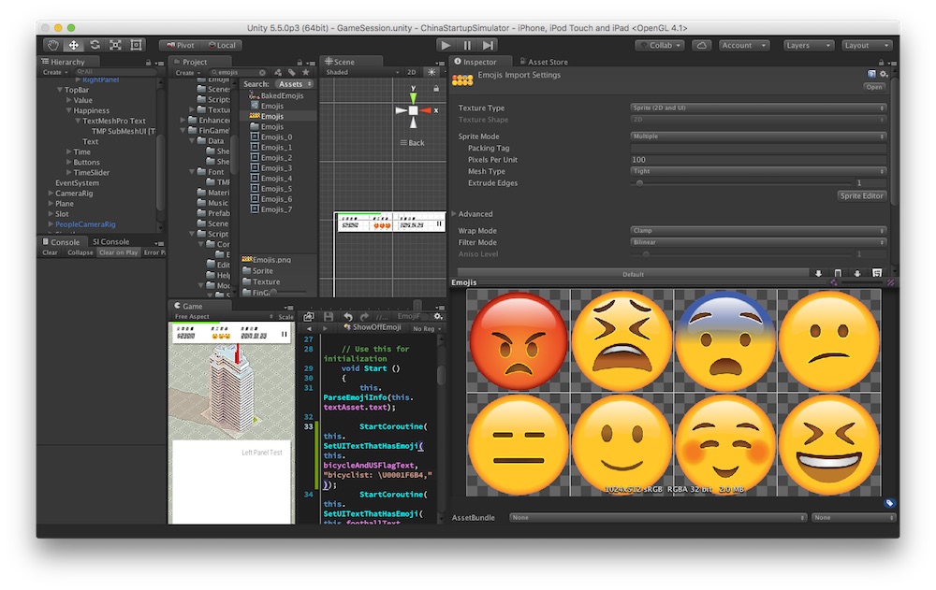Open the Layers dropdown
Screen dimensions: 936x590
point(808,45)
